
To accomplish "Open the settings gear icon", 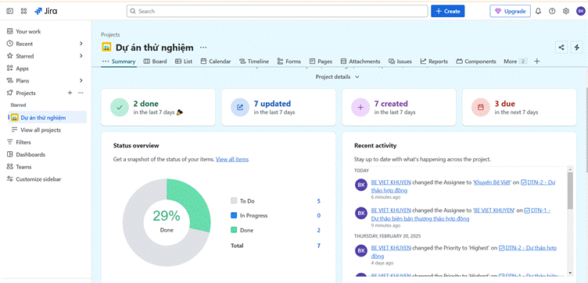I will [x=566, y=11].
